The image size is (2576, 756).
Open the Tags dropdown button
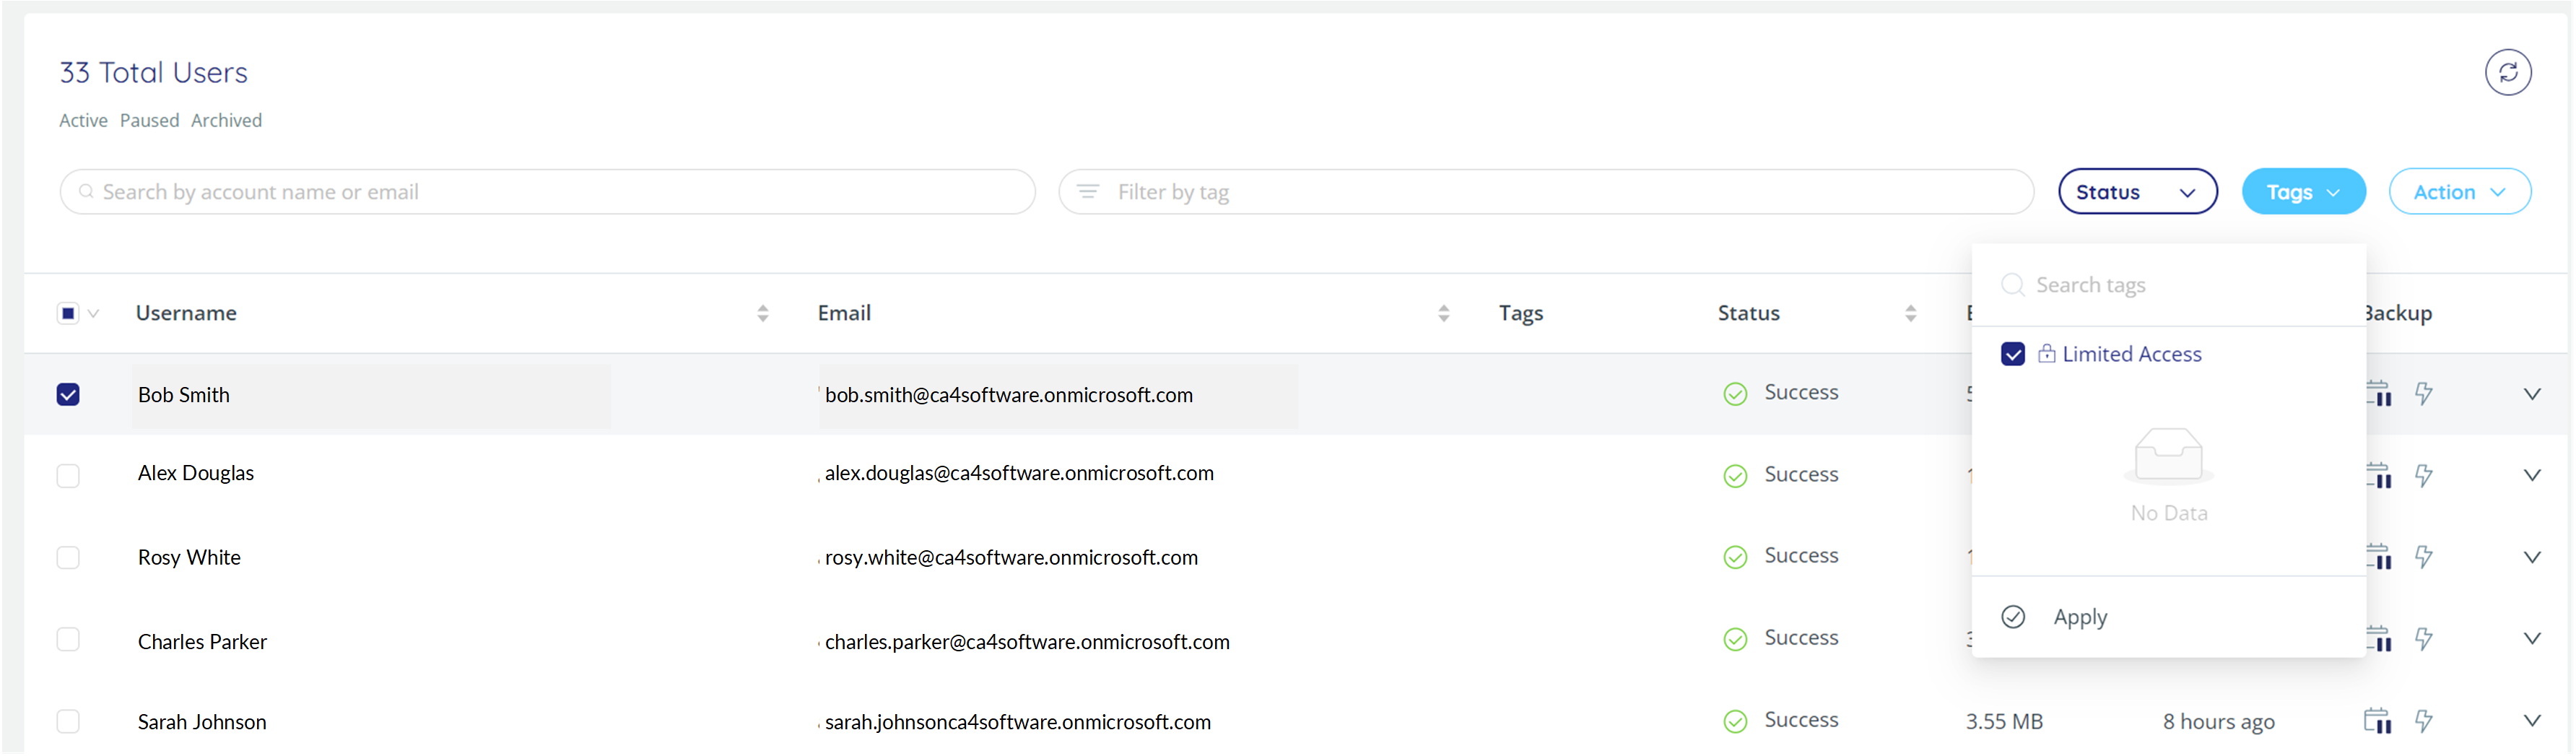click(x=2303, y=191)
